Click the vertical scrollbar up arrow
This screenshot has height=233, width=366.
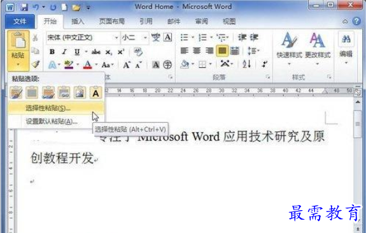[x=358, y=102]
